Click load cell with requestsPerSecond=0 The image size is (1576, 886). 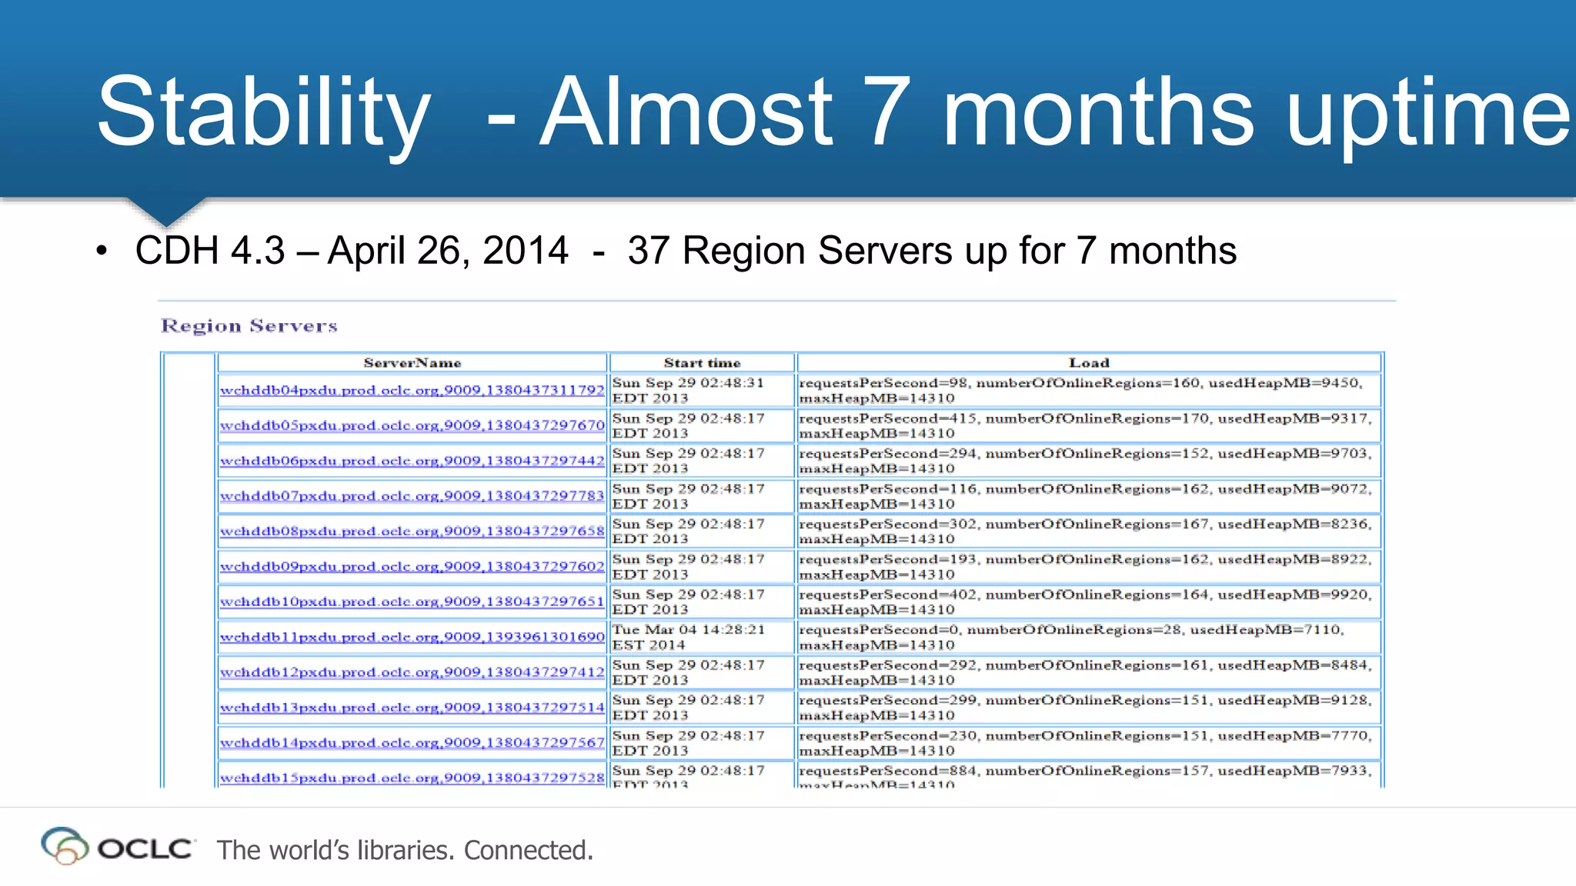pos(1089,637)
